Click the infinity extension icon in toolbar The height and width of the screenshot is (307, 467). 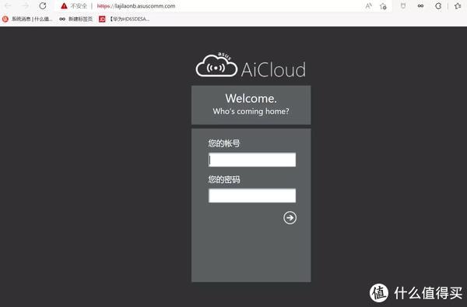pos(420,5)
